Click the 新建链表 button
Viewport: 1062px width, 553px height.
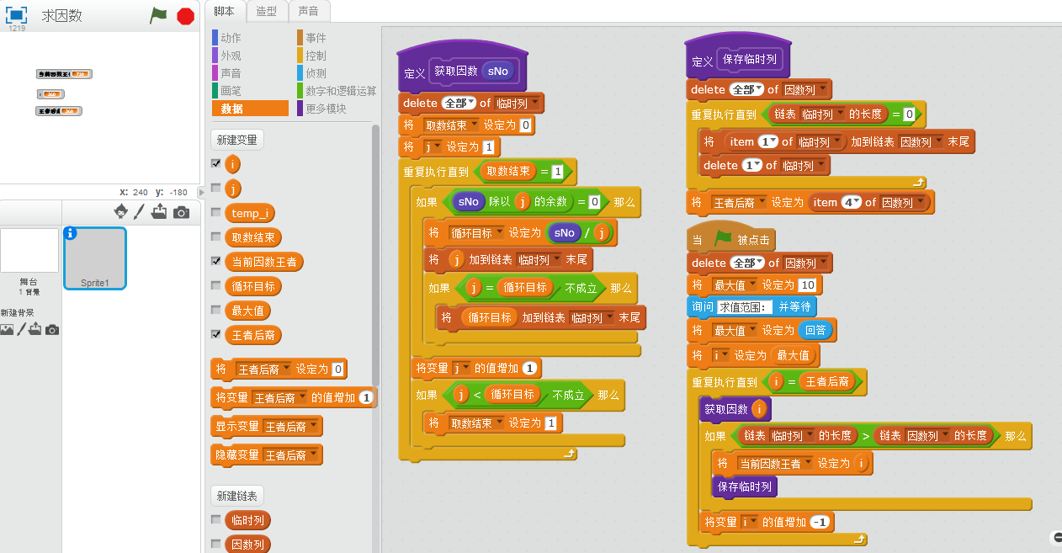[237, 495]
